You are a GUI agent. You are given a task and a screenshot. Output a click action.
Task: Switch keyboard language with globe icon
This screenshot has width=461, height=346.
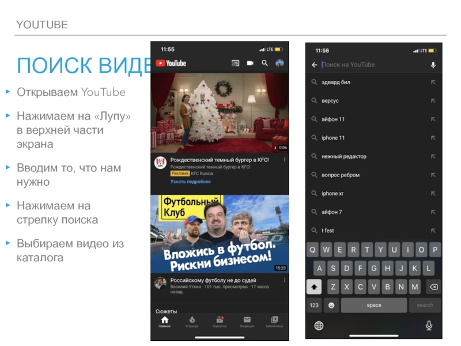click(x=319, y=326)
